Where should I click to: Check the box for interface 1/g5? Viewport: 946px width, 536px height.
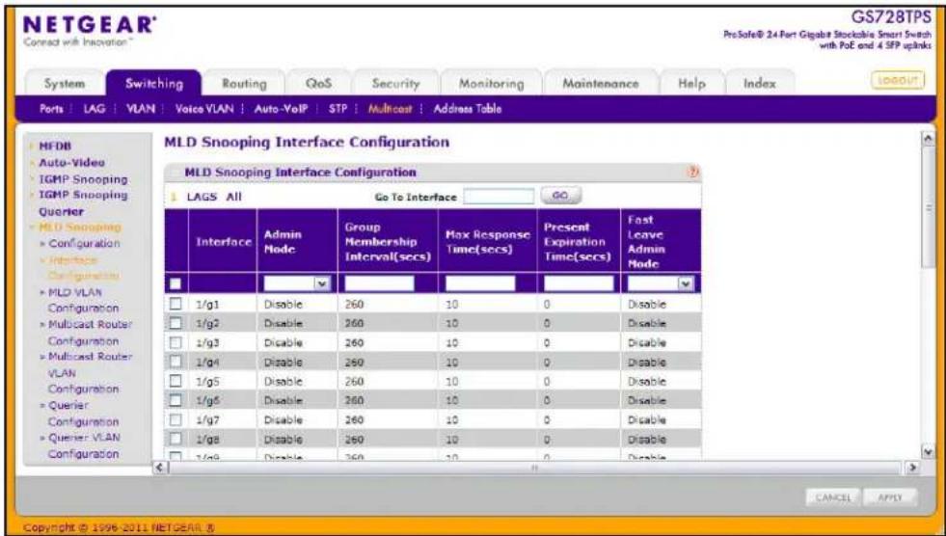[x=176, y=381]
